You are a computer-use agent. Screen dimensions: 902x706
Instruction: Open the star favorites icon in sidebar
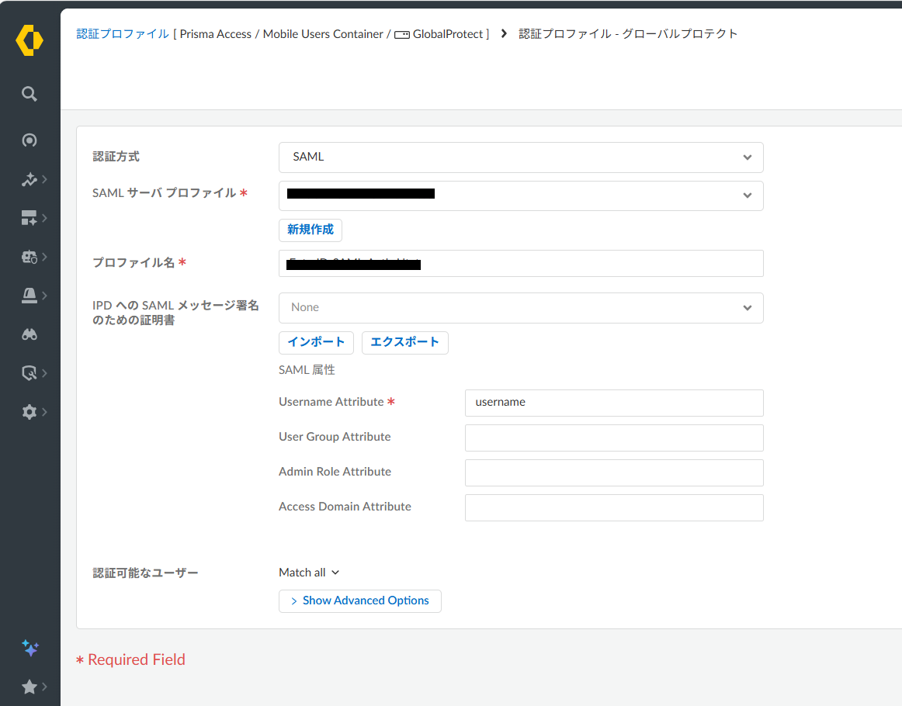pos(29,687)
